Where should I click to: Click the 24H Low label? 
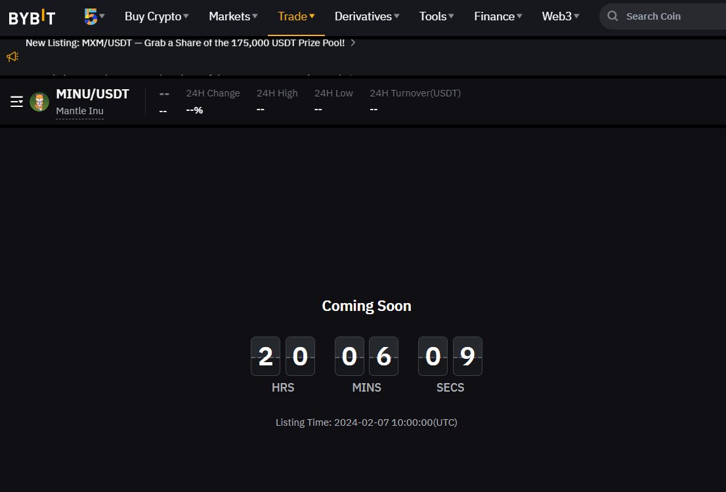pos(333,93)
